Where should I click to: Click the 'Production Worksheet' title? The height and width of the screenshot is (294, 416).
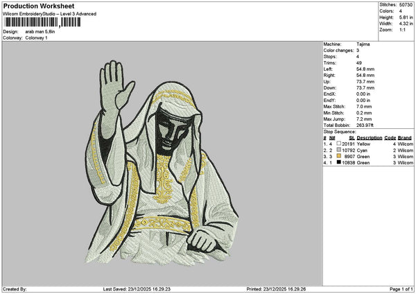coord(39,6)
